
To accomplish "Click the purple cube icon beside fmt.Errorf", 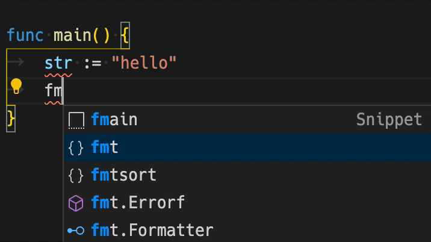I will 76,203.
